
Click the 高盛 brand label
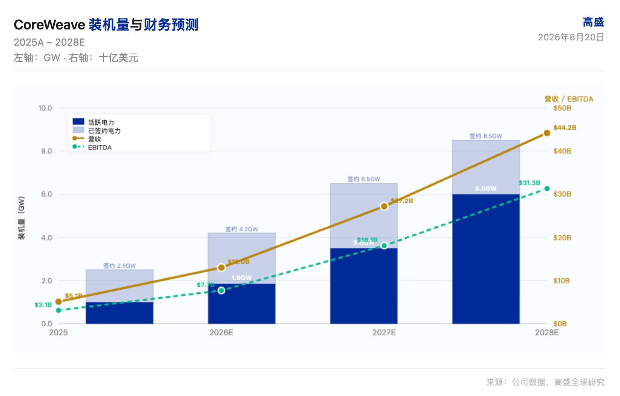pos(594,22)
